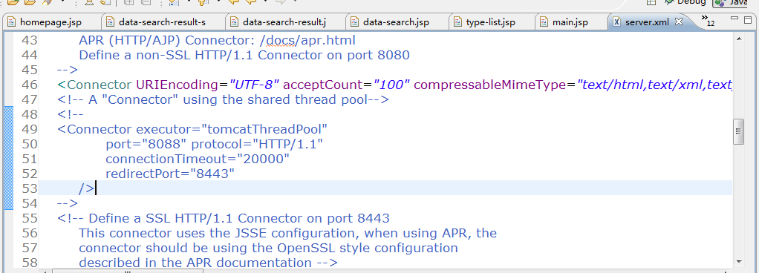Click 'Define a SSL HTTP/1.1 Connector' comment
The height and width of the screenshot is (273, 759).
click(224, 218)
